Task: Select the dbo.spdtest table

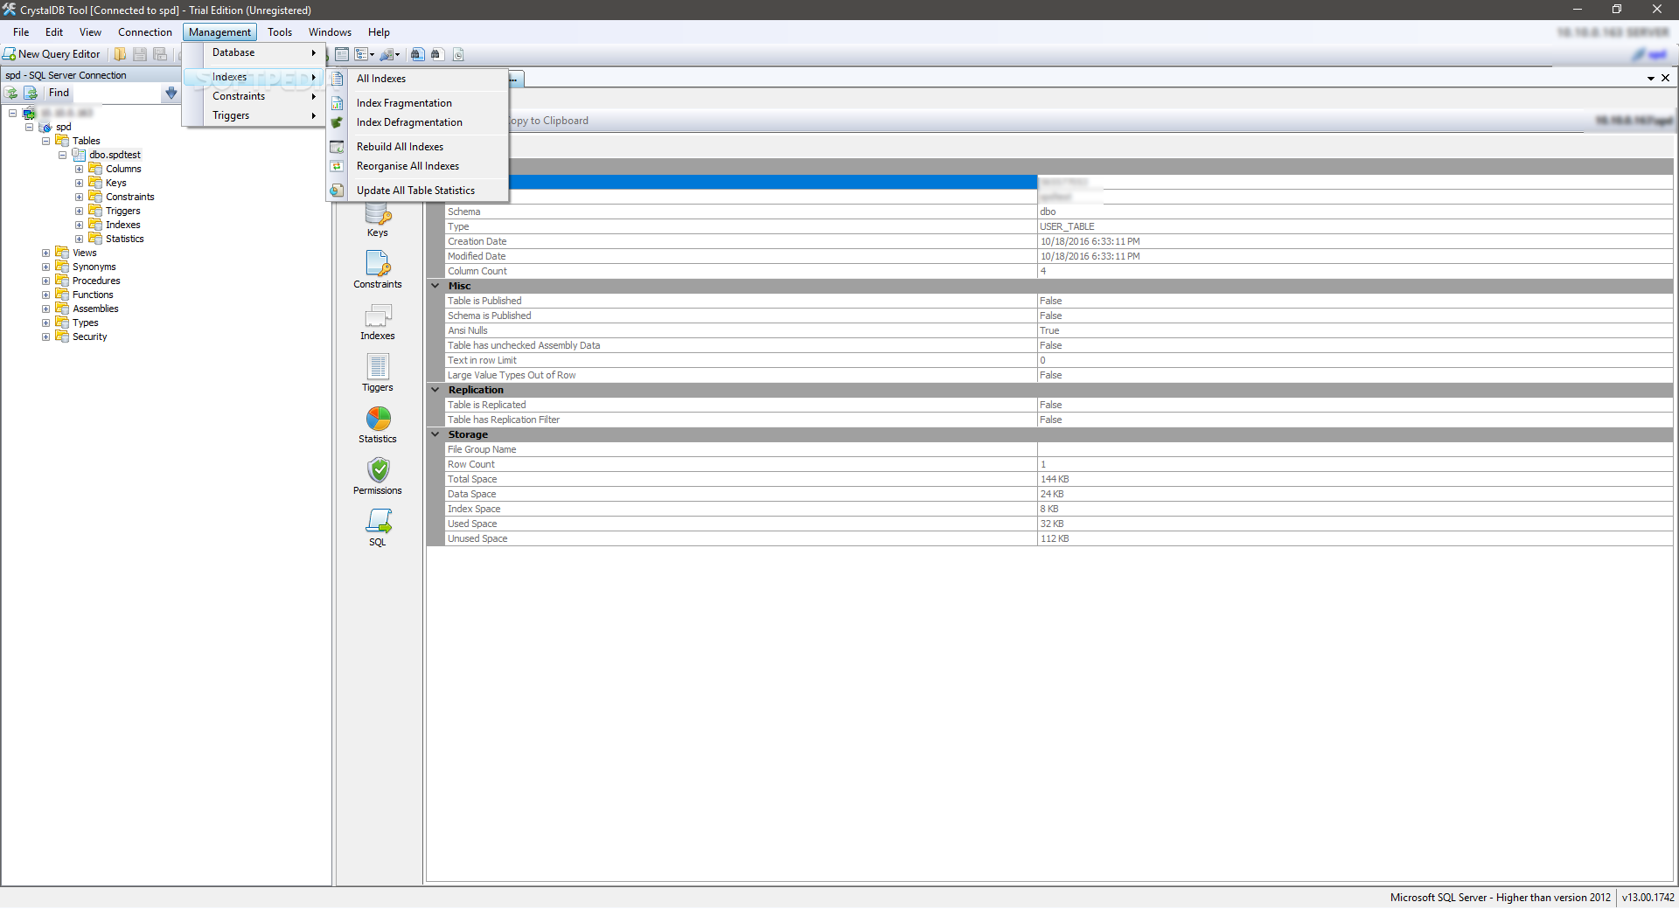Action: [x=115, y=155]
